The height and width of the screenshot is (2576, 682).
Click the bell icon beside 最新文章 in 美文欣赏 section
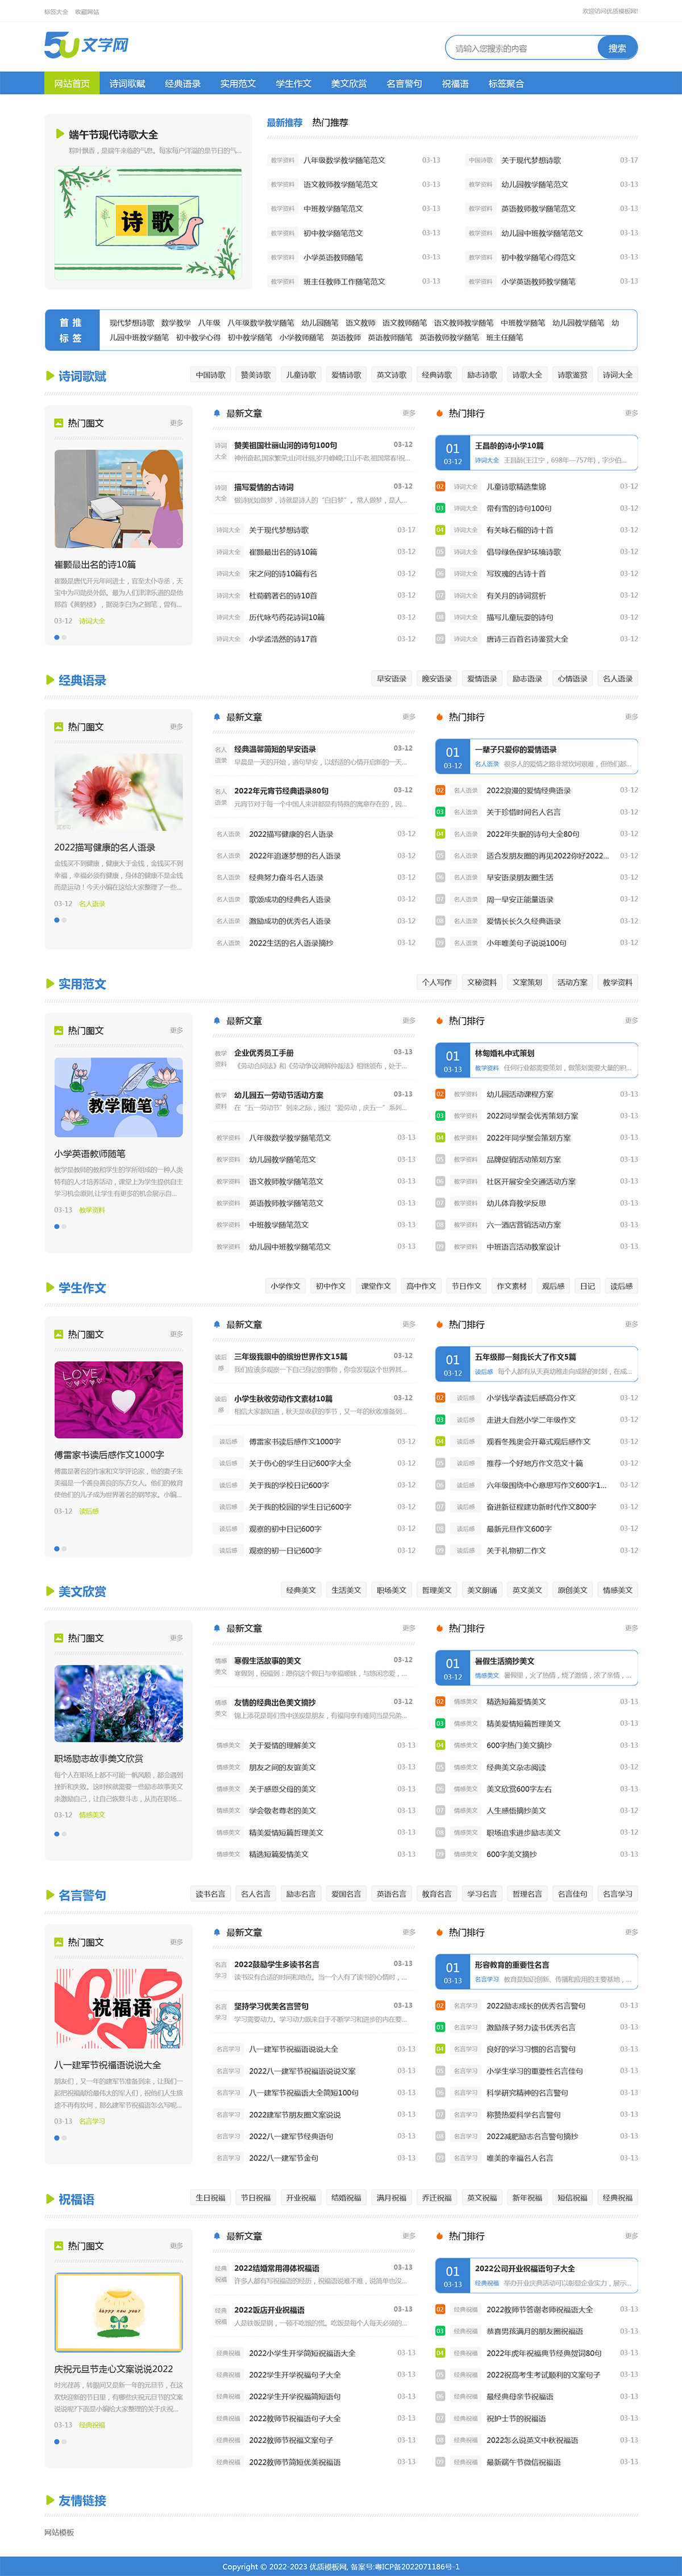[217, 1628]
